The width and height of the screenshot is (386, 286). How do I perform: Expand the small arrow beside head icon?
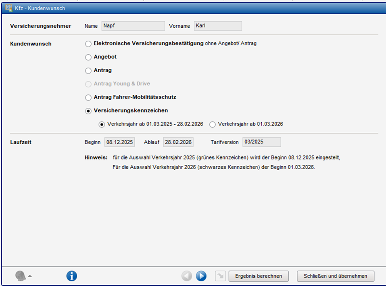[x=30, y=276]
